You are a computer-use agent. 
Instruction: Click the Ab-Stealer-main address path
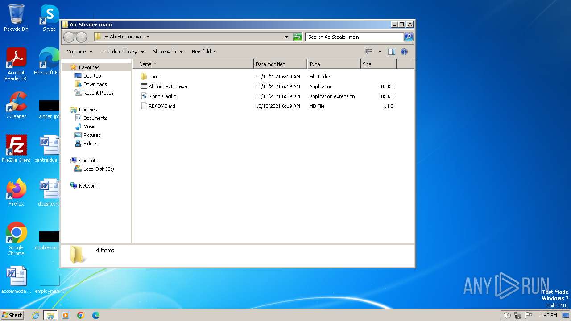[127, 37]
